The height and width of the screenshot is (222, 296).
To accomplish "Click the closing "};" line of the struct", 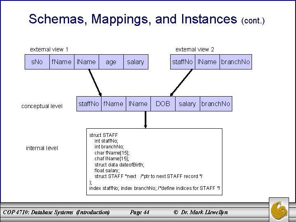I will coord(91,183).
